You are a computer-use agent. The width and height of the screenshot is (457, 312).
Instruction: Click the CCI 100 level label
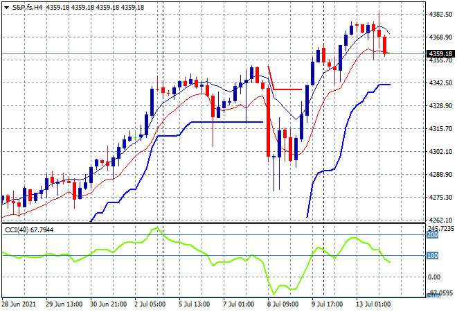coord(433,256)
